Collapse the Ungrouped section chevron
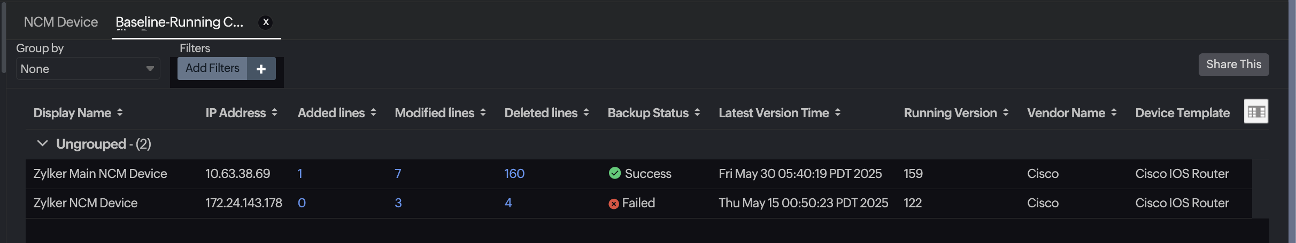This screenshot has width=1296, height=243. [x=42, y=143]
